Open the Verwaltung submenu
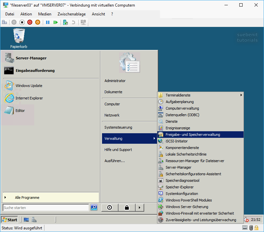The height and width of the screenshot is (232, 264). [x=129, y=138]
